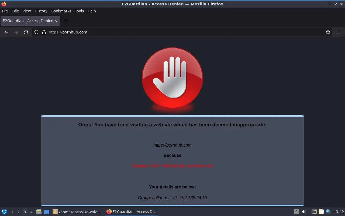Open the Tools menu
Screen dimensions: 345x216
tap(80, 11)
